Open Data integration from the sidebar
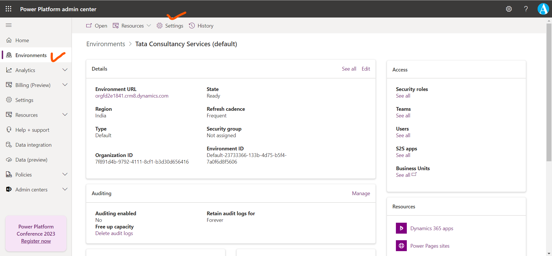This screenshot has width=552, height=256. click(33, 145)
